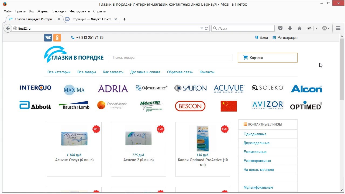345x194 pixels.
Task: Open Как заказать navigation link
Action: pyautogui.click(x=113, y=72)
